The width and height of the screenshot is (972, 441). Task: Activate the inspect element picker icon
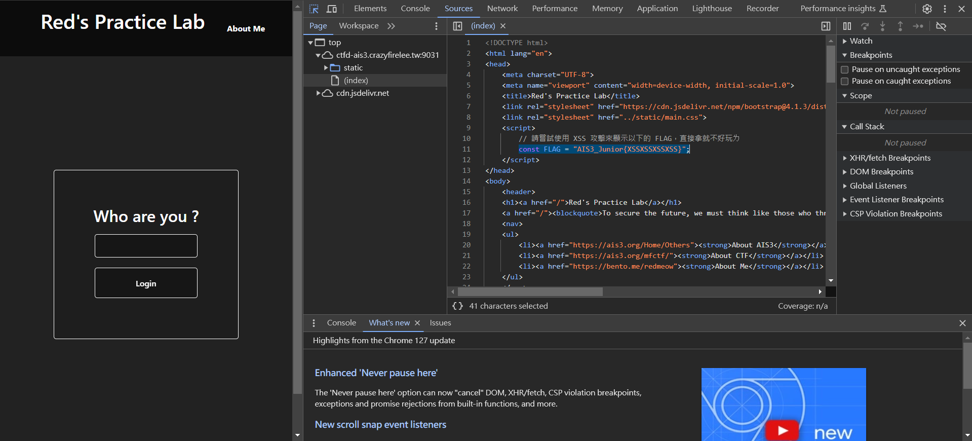314,9
